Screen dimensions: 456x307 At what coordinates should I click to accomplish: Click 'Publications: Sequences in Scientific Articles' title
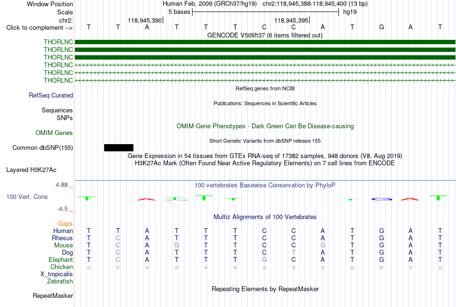(265, 103)
